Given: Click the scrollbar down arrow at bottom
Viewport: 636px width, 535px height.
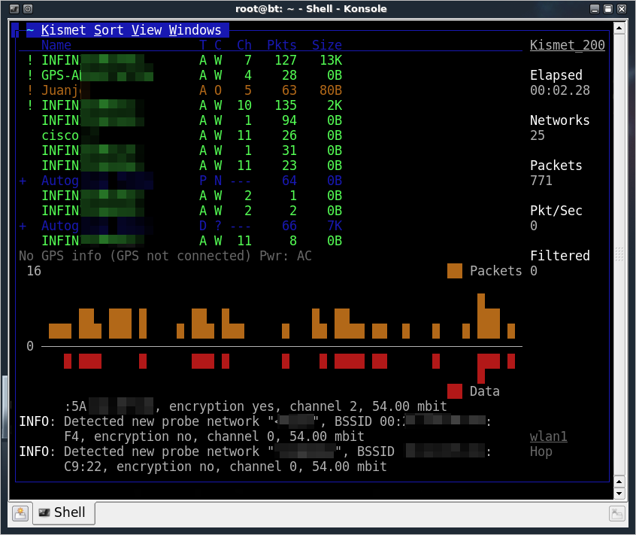Looking at the screenshot, I should (619, 494).
